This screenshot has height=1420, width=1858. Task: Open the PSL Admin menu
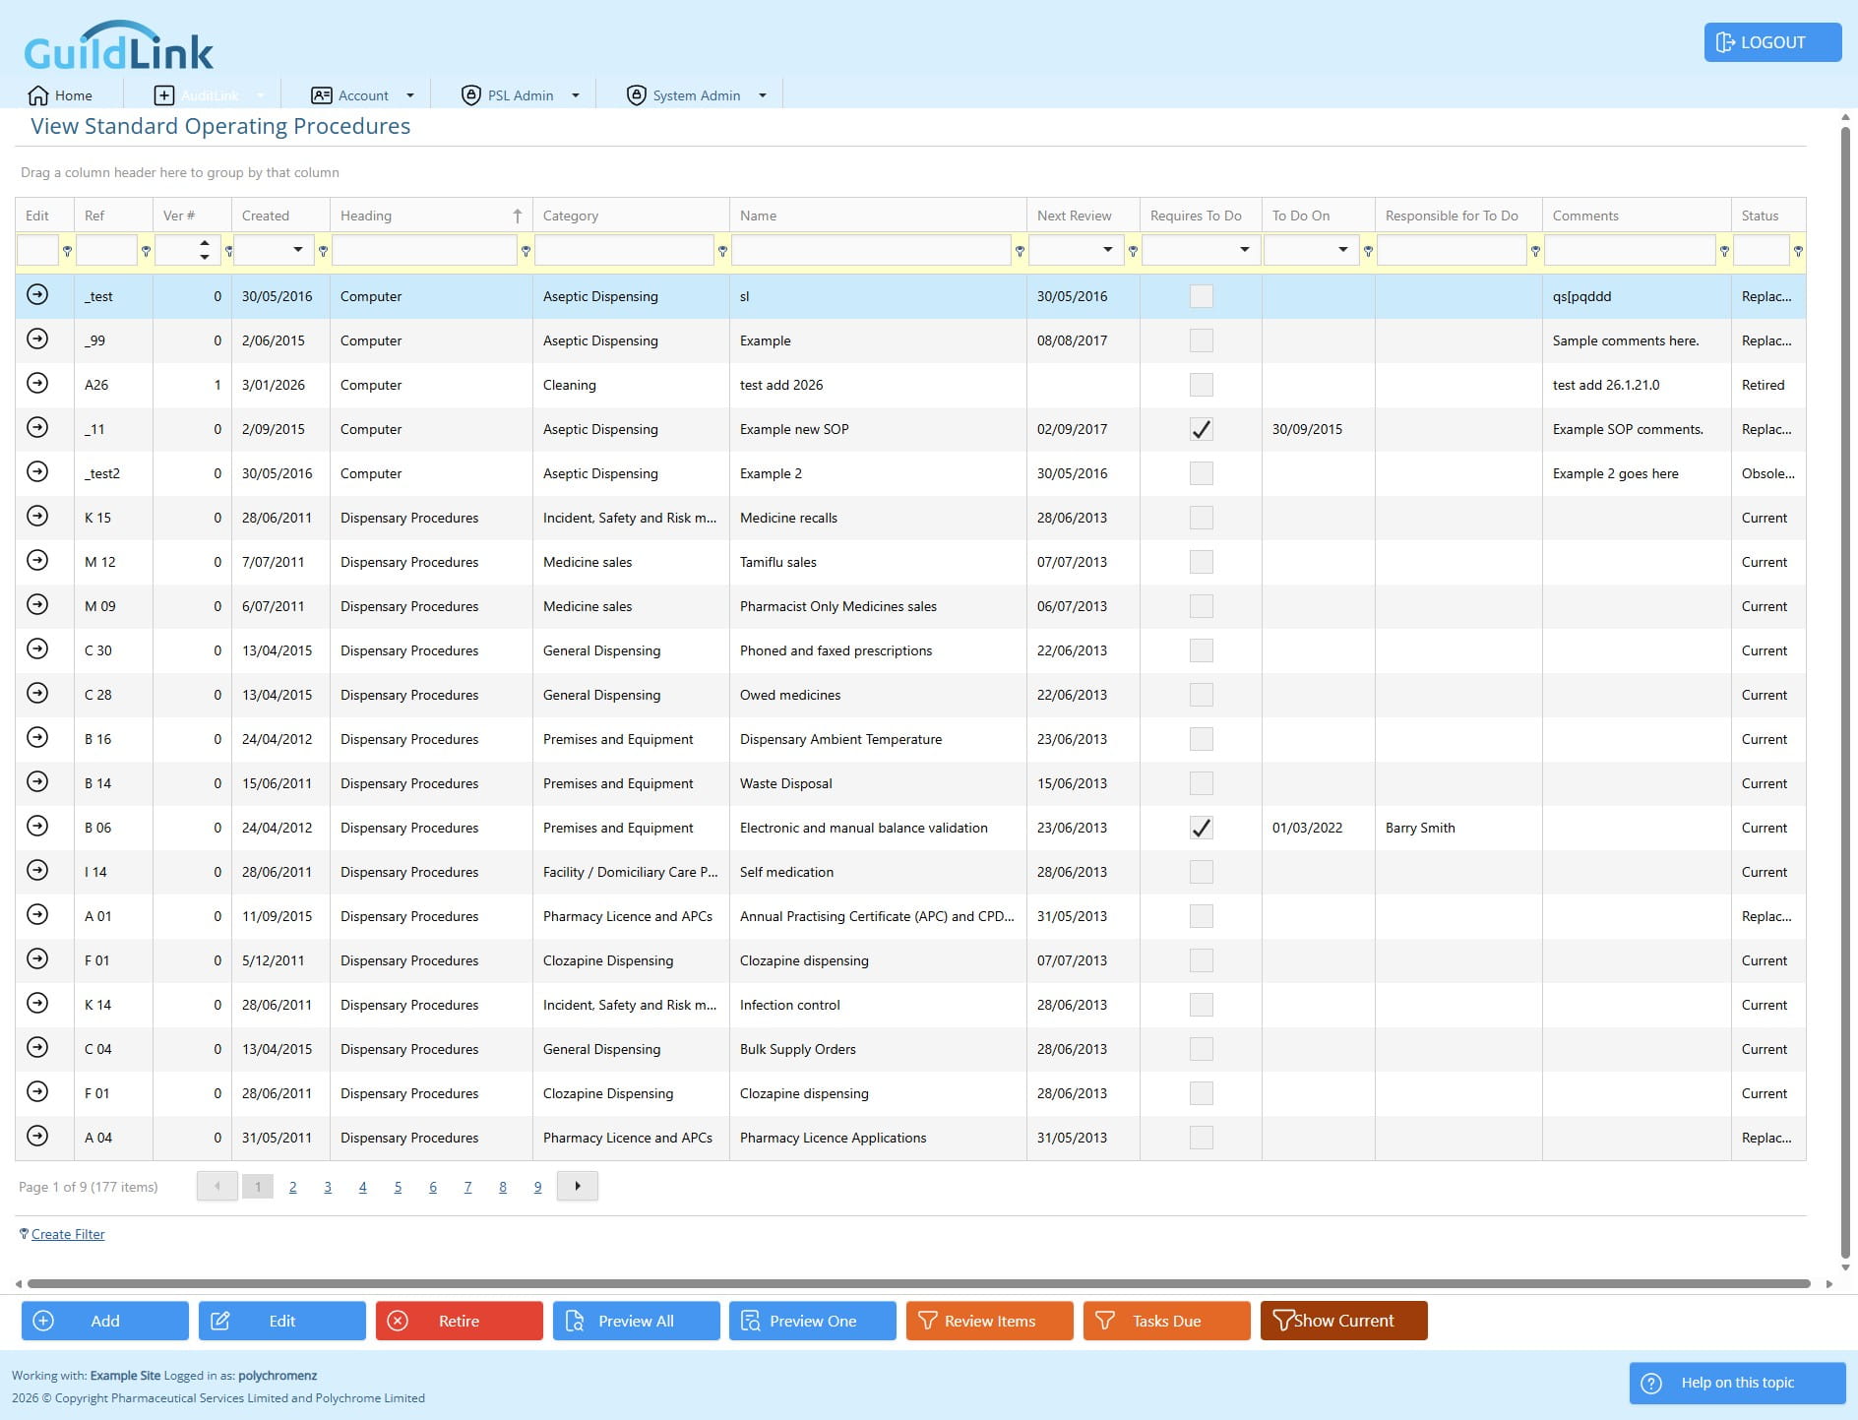click(x=521, y=95)
